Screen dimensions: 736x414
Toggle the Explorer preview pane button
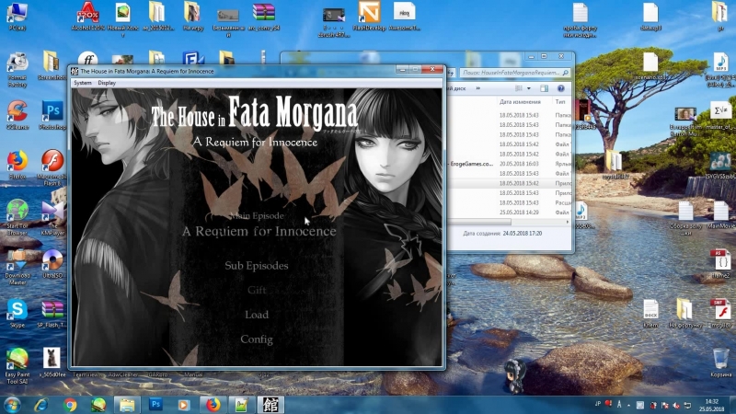tap(544, 88)
